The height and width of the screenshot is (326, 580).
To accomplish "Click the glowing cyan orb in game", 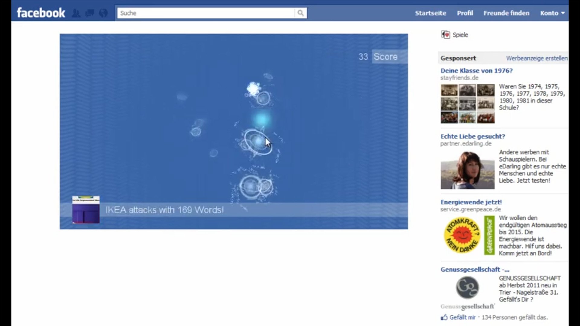I will [262, 120].
